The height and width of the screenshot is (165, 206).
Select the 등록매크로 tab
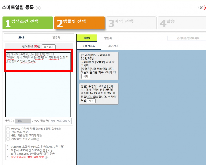pos(89,46)
